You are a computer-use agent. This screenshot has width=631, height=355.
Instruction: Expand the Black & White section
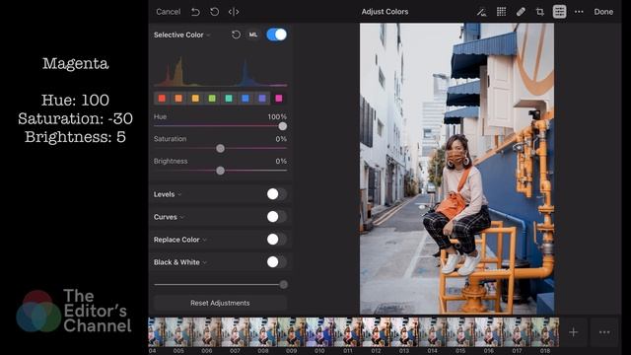tap(179, 262)
